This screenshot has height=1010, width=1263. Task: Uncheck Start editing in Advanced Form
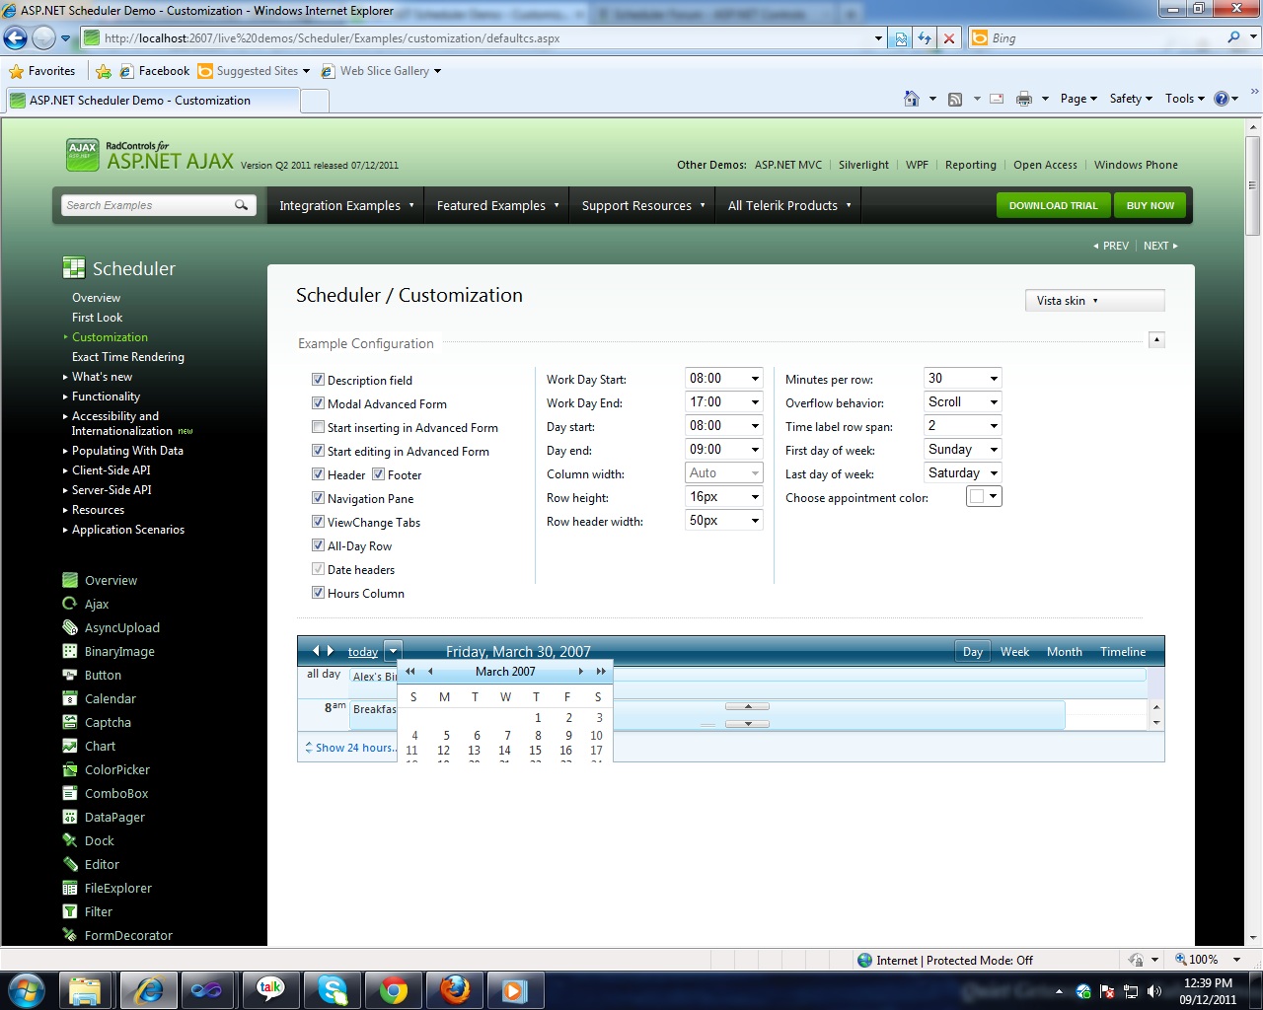tap(318, 451)
